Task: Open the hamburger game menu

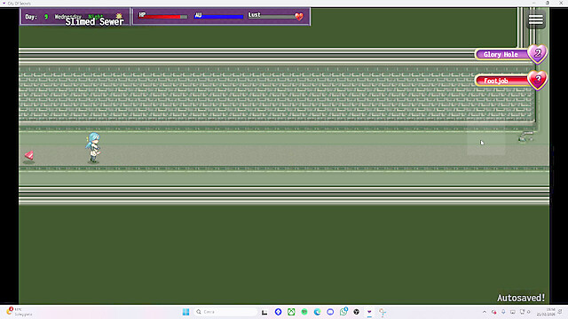Action: (536, 19)
